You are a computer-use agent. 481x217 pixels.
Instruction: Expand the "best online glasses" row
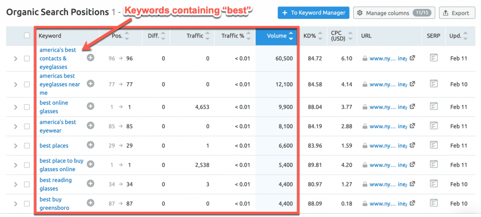(x=16, y=108)
